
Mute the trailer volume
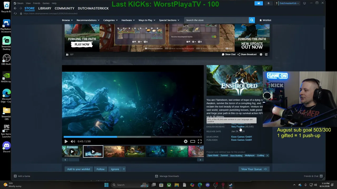tap(73, 141)
